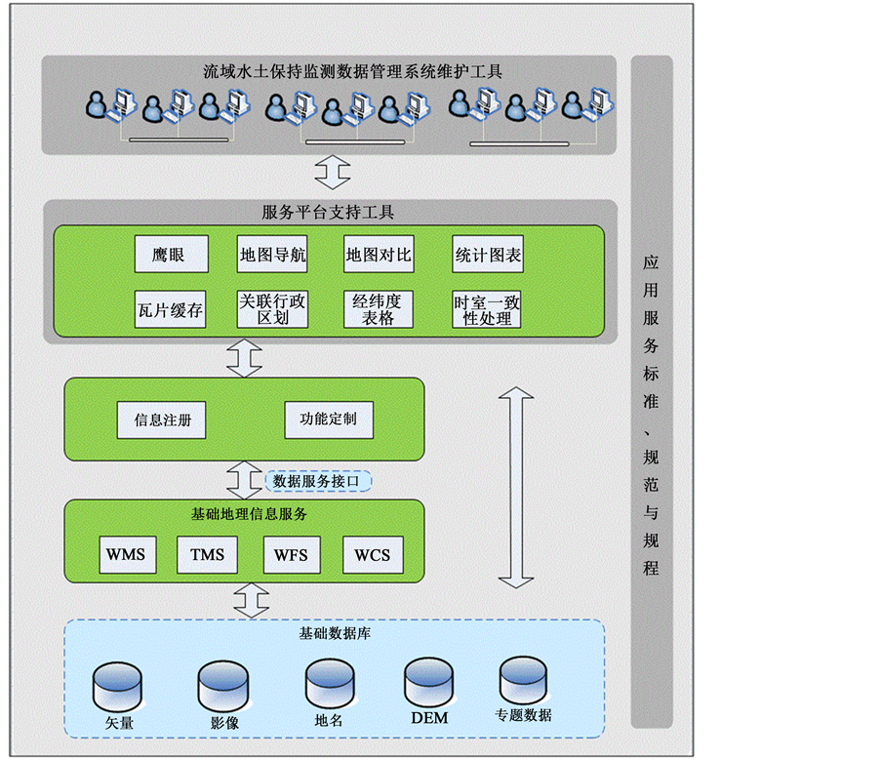Click the 鹰眼 box

click(x=172, y=255)
